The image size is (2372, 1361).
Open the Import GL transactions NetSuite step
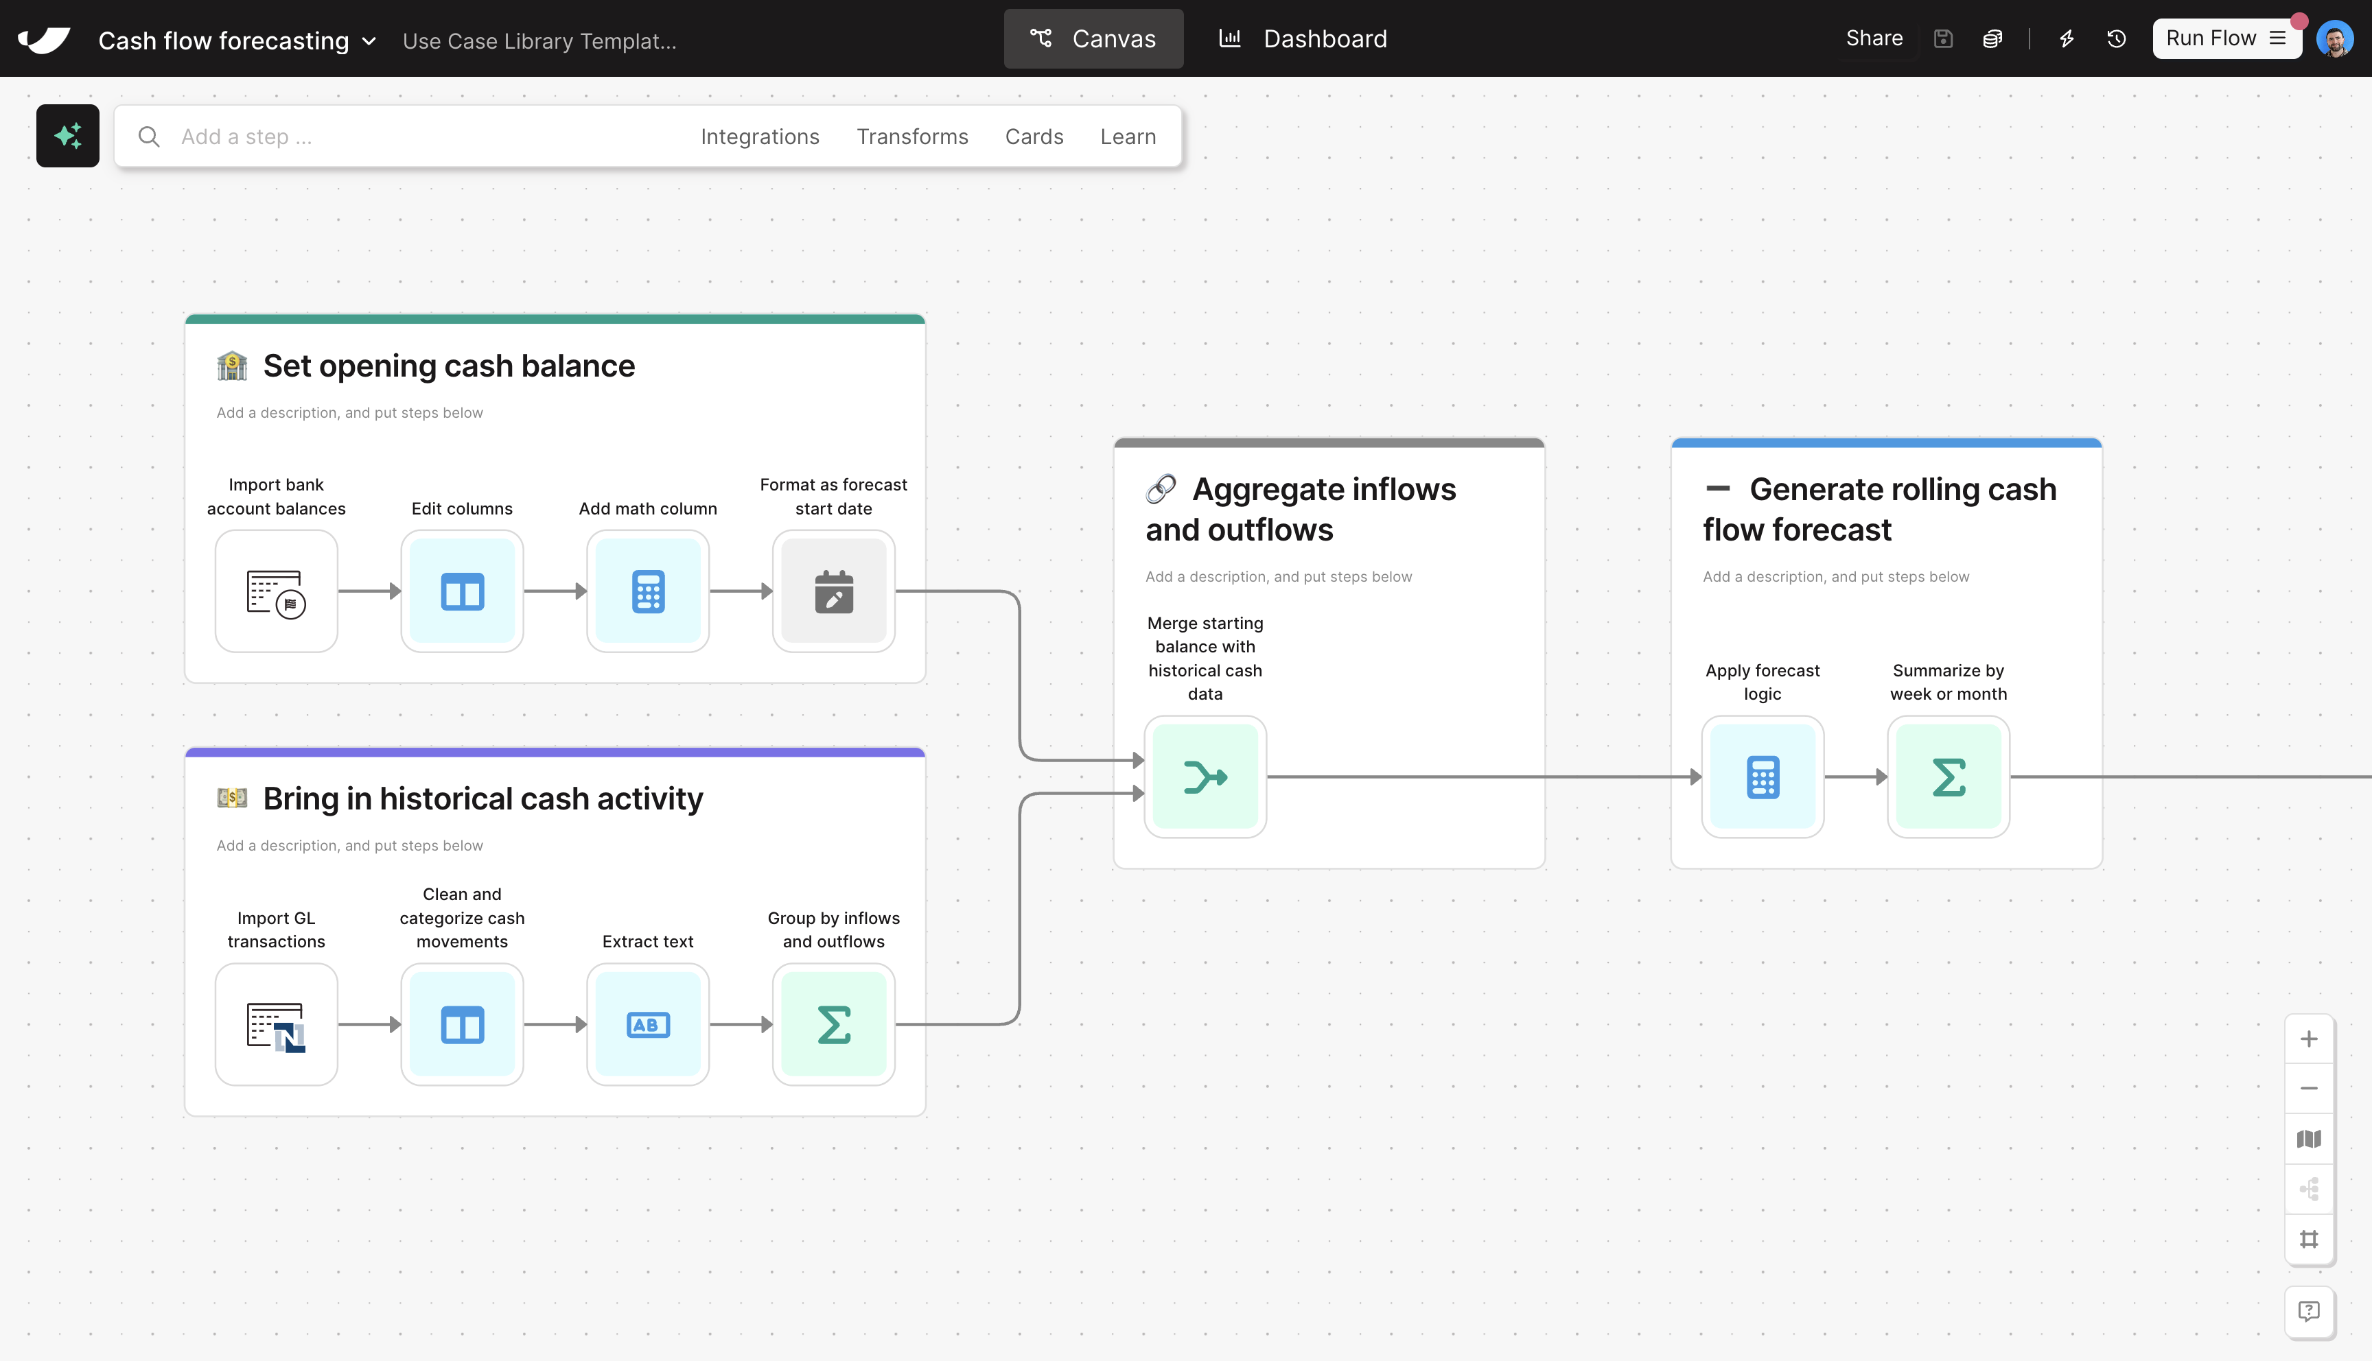[276, 1024]
